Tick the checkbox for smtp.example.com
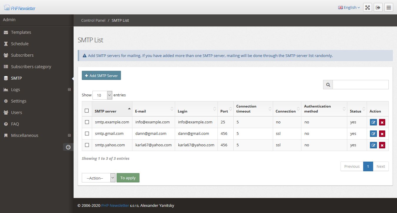The image size is (397, 213). pyautogui.click(x=87, y=122)
